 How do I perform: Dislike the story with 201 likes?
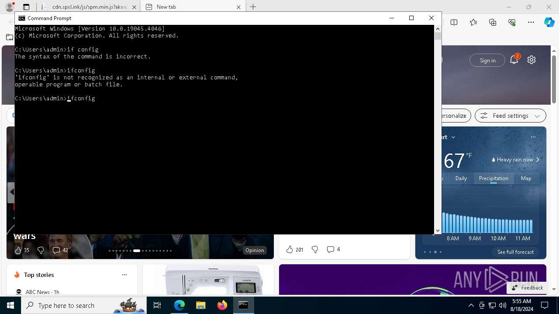[x=315, y=249]
